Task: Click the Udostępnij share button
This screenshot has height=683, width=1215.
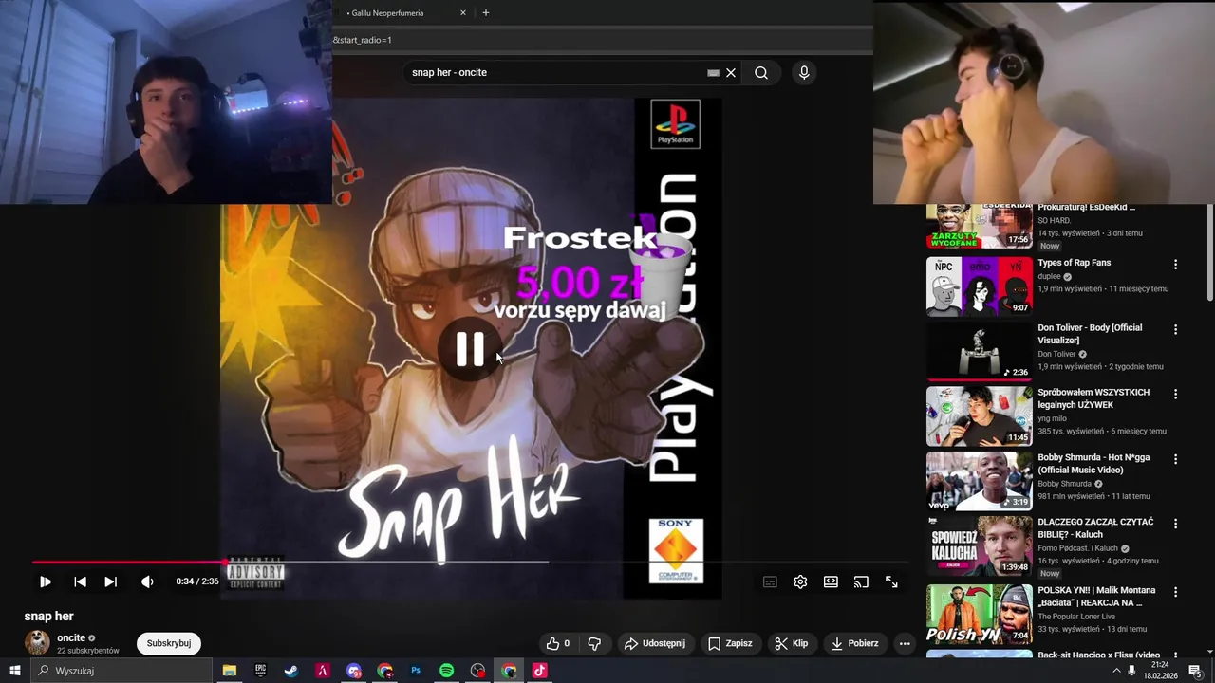Action: pos(654,643)
